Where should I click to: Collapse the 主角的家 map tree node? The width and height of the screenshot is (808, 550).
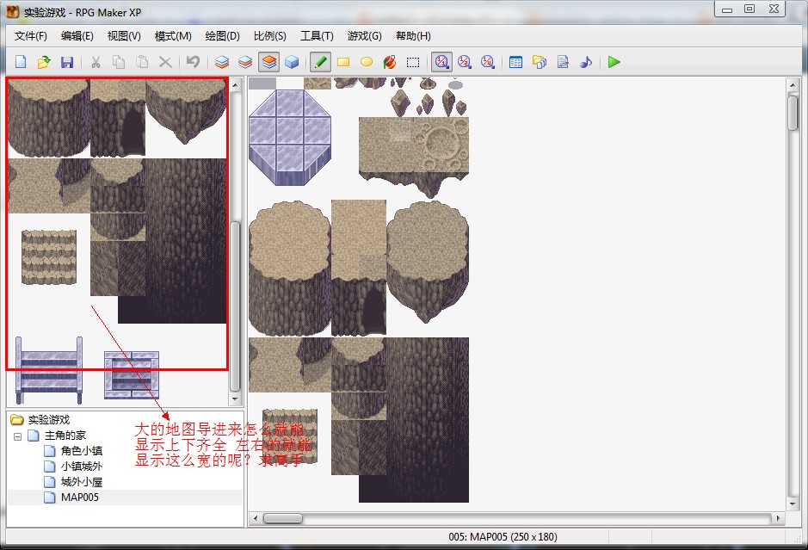click(x=17, y=436)
